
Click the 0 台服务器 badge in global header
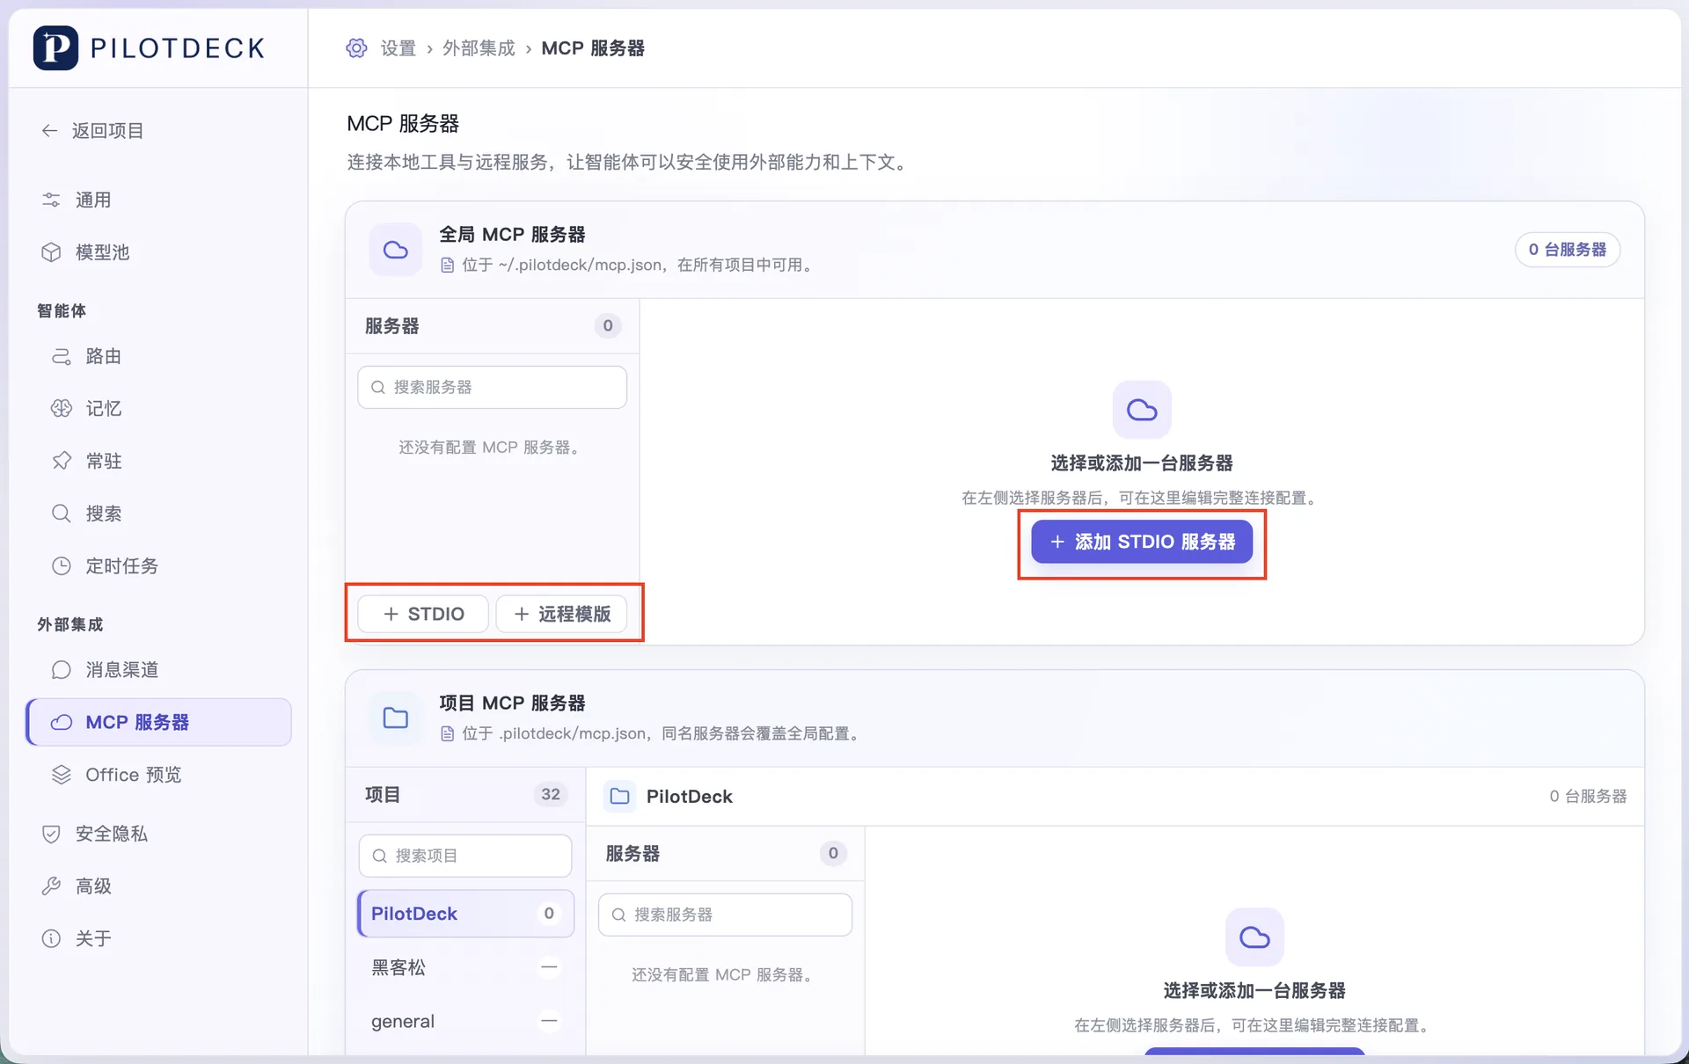[1568, 250]
